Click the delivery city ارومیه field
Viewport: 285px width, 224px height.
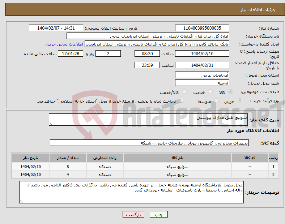202,83
